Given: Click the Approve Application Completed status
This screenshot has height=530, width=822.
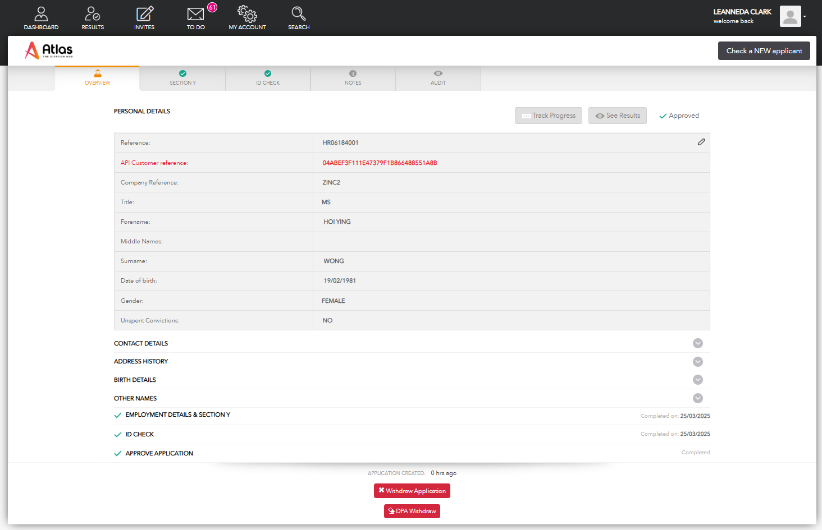Looking at the screenshot, I should coord(696,453).
